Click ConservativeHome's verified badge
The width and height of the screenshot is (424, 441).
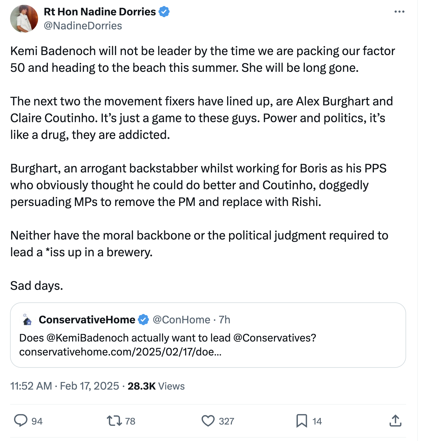pos(143,320)
